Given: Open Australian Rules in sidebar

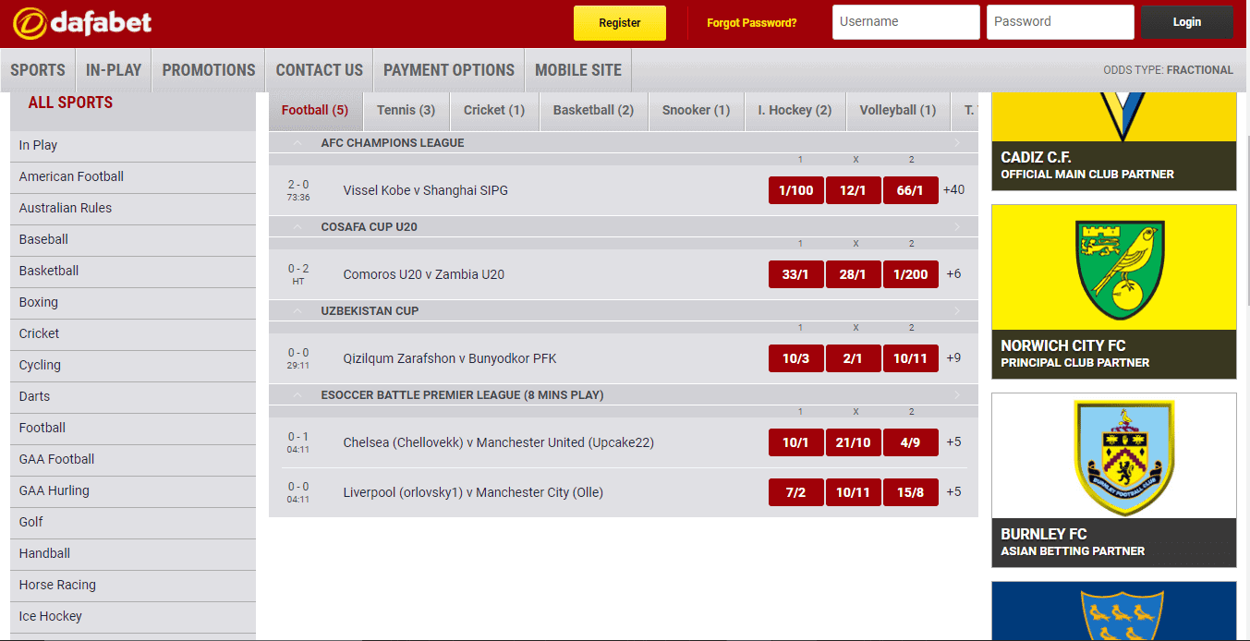Looking at the screenshot, I should [x=133, y=208].
